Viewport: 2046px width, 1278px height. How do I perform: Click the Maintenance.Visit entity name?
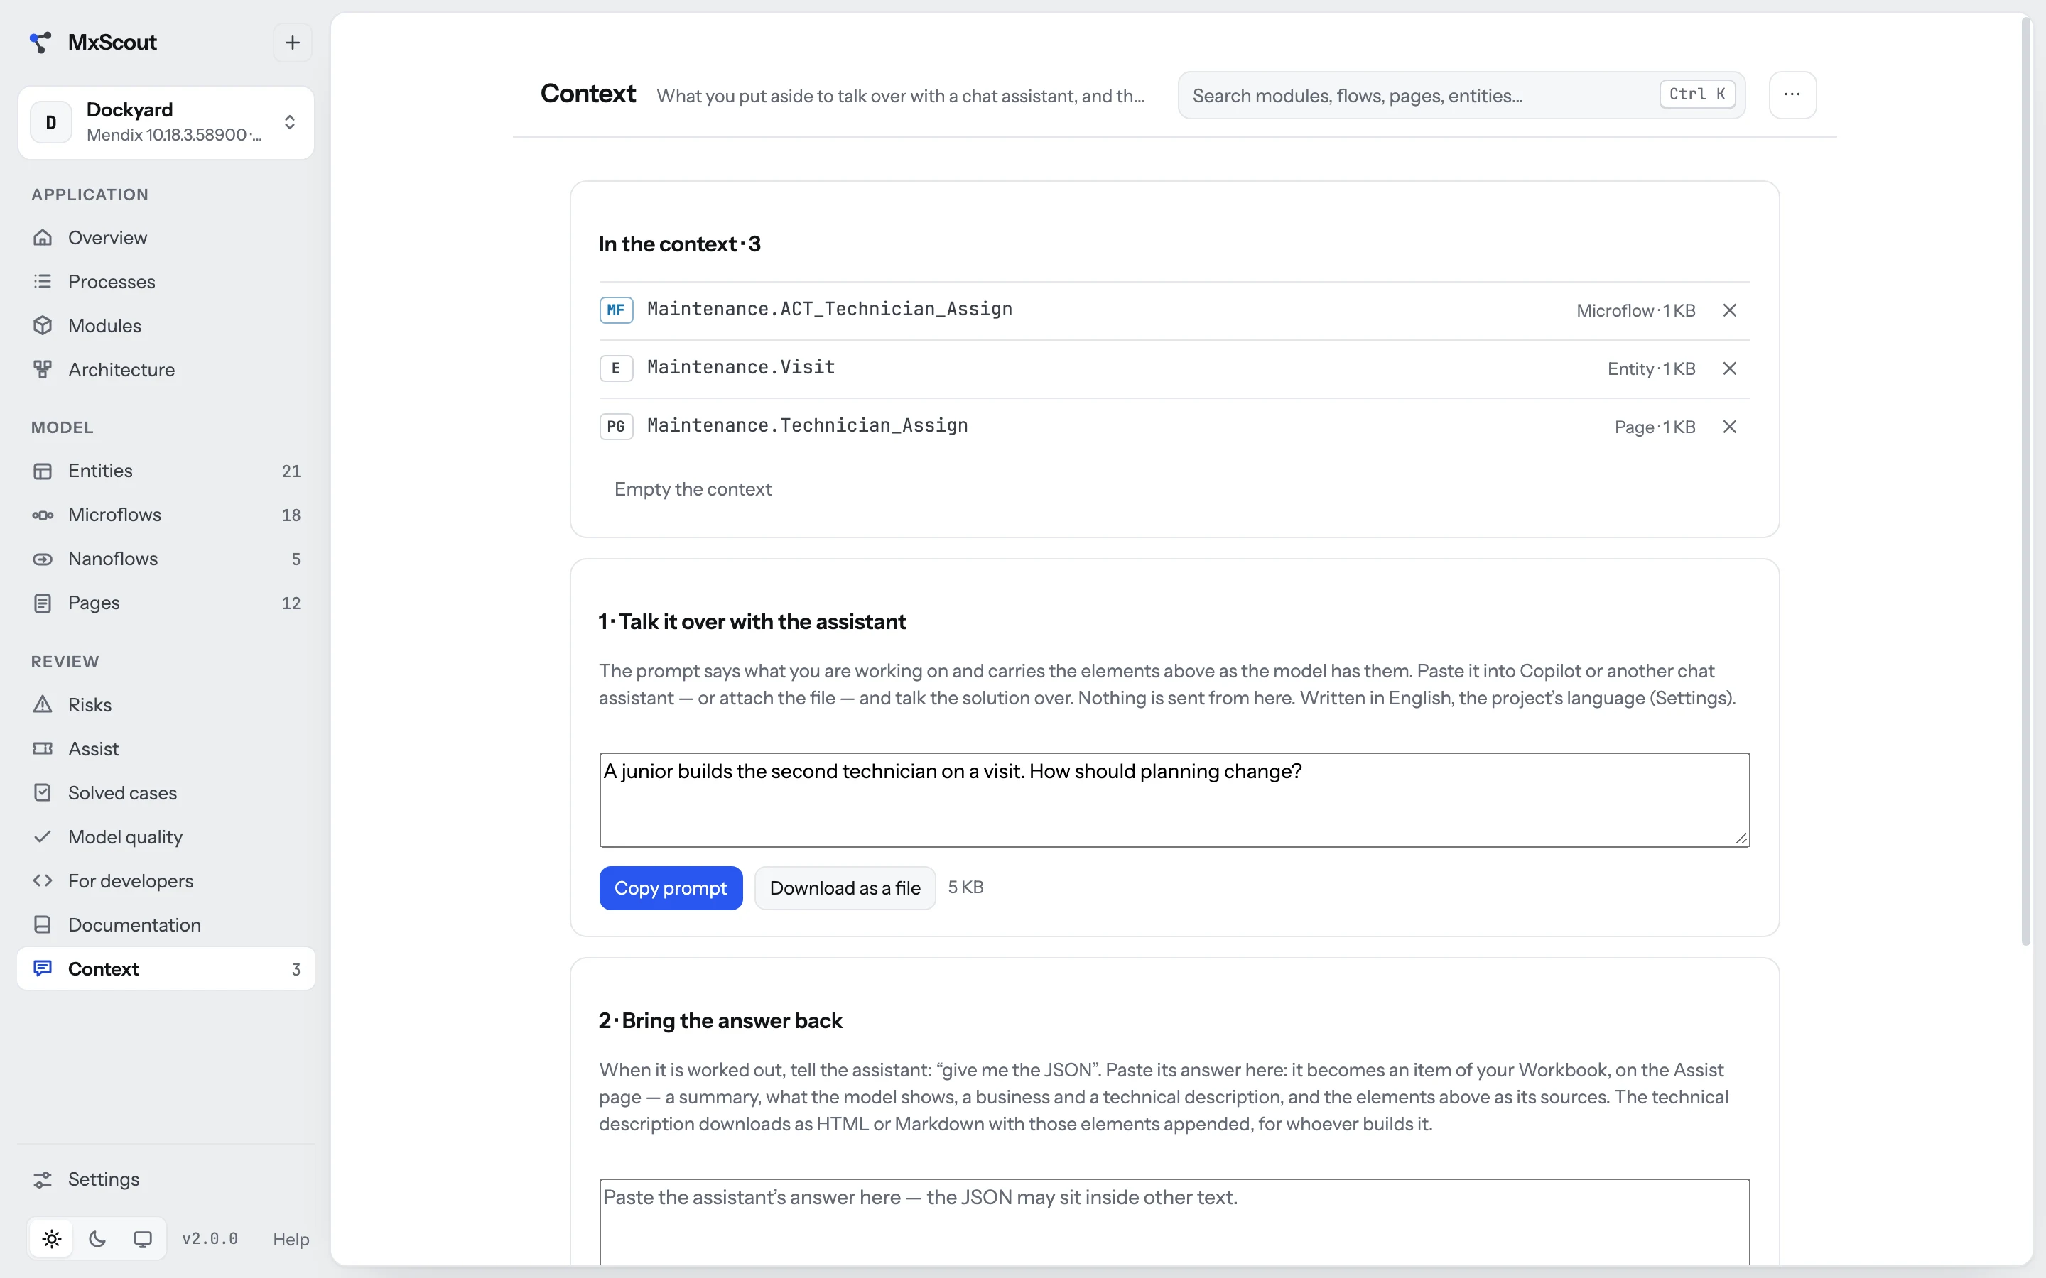pos(741,368)
